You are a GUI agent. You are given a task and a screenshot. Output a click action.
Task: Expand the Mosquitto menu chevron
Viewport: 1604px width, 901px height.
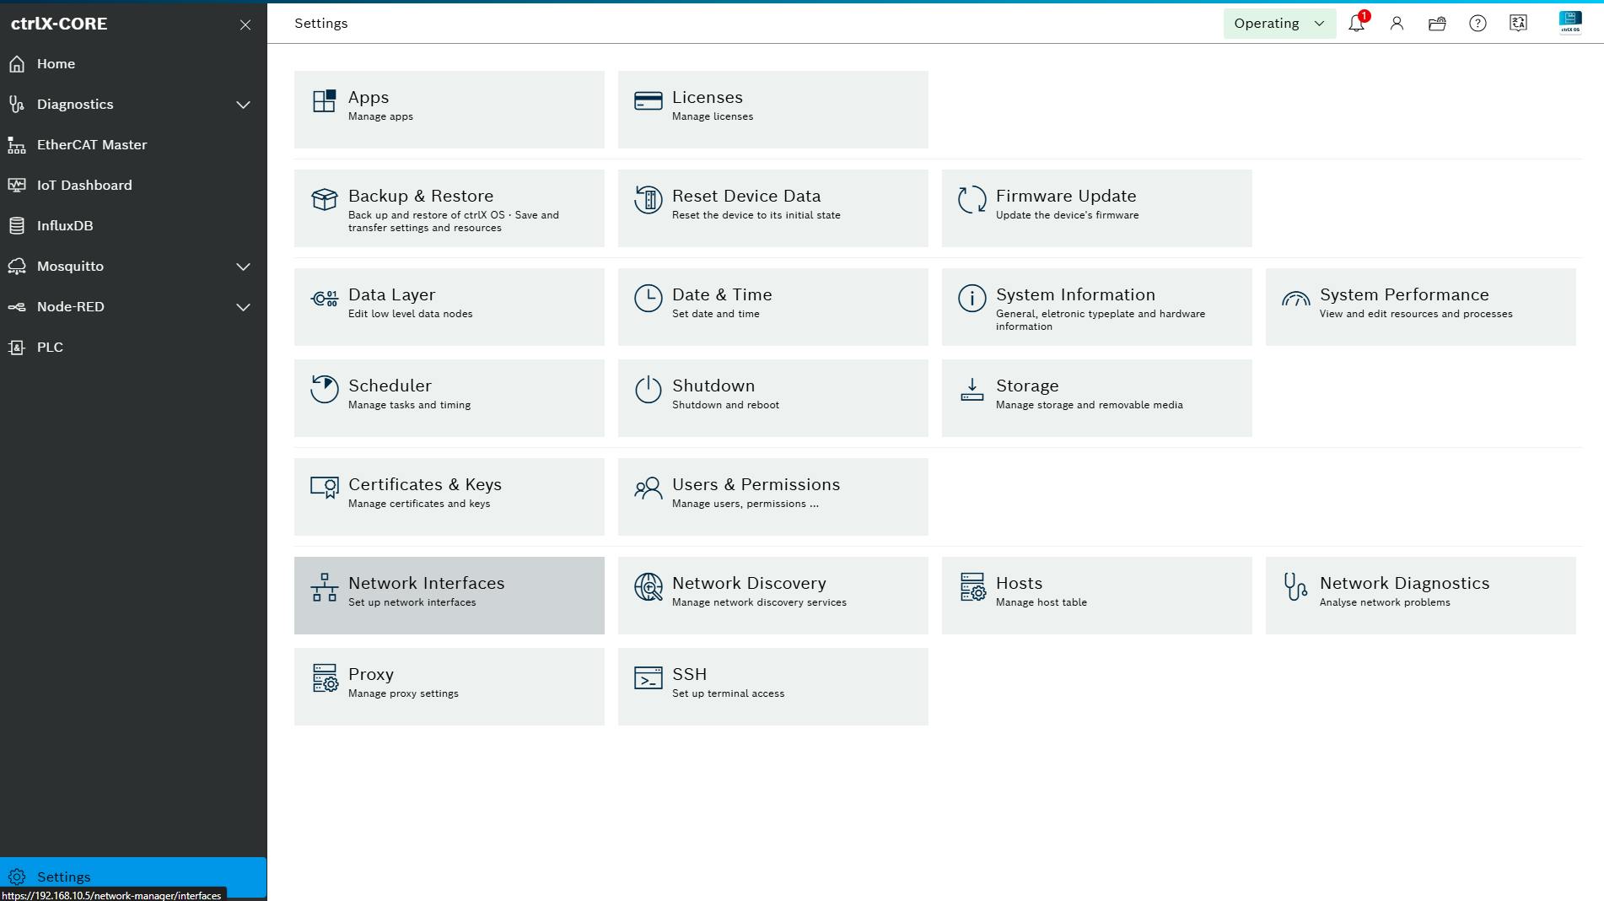[243, 267]
